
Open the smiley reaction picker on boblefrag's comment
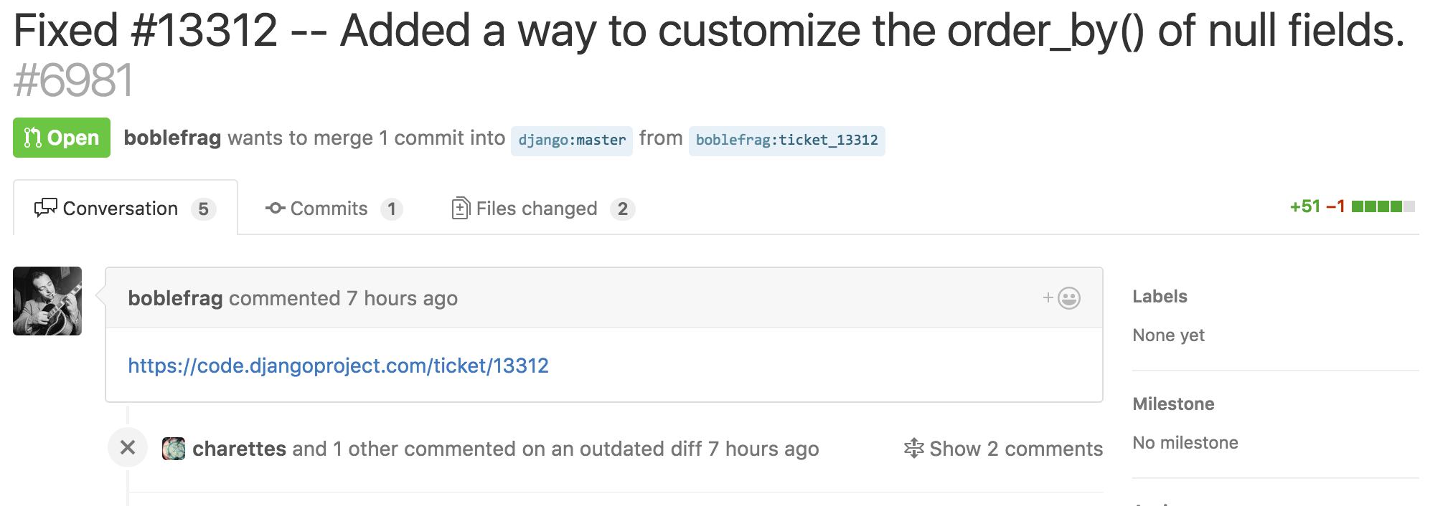pyautogui.click(x=1069, y=297)
